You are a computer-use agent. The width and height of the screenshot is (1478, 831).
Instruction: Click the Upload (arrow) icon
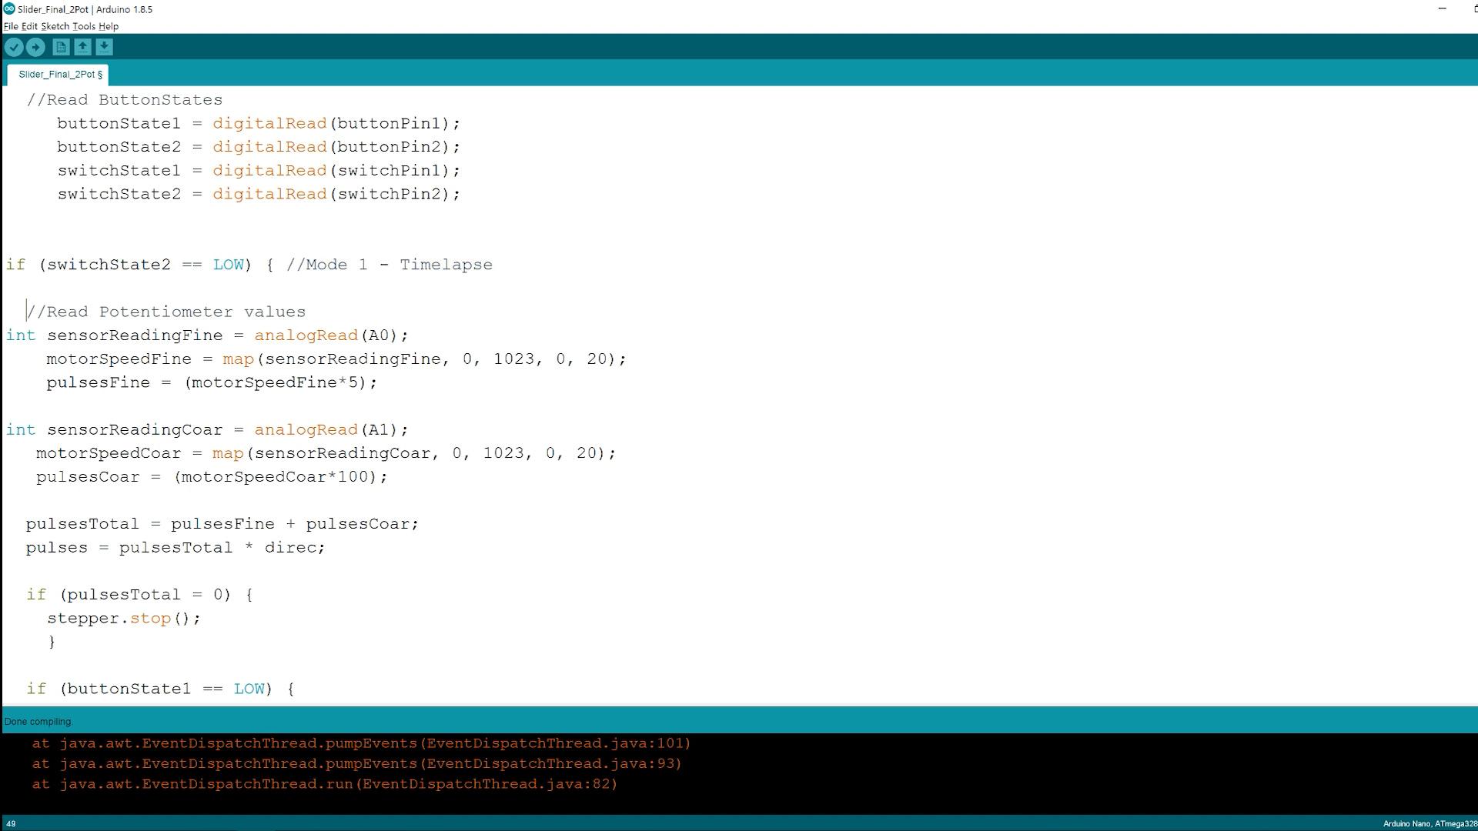pyautogui.click(x=35, y=47)
